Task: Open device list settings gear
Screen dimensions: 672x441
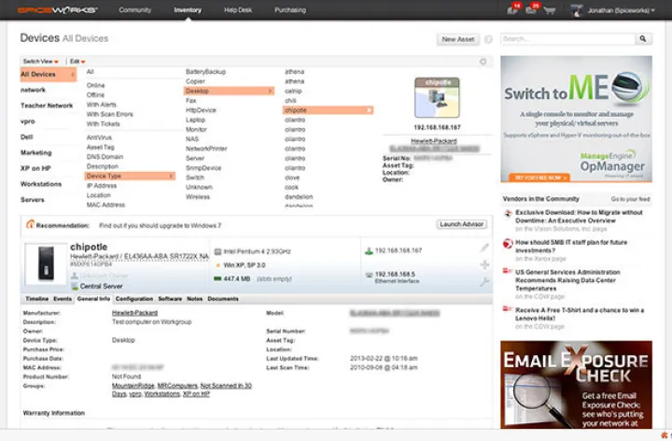Action: [x=483, y=62]
